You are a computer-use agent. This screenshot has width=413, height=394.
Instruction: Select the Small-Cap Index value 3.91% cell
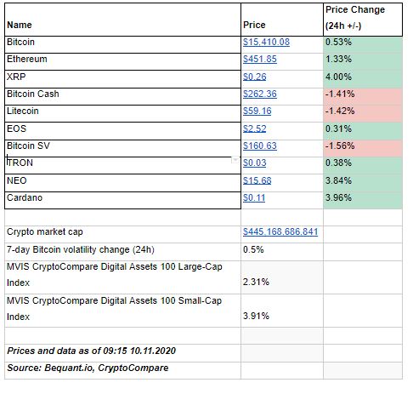pyautogui.click(x=282, y=311)
